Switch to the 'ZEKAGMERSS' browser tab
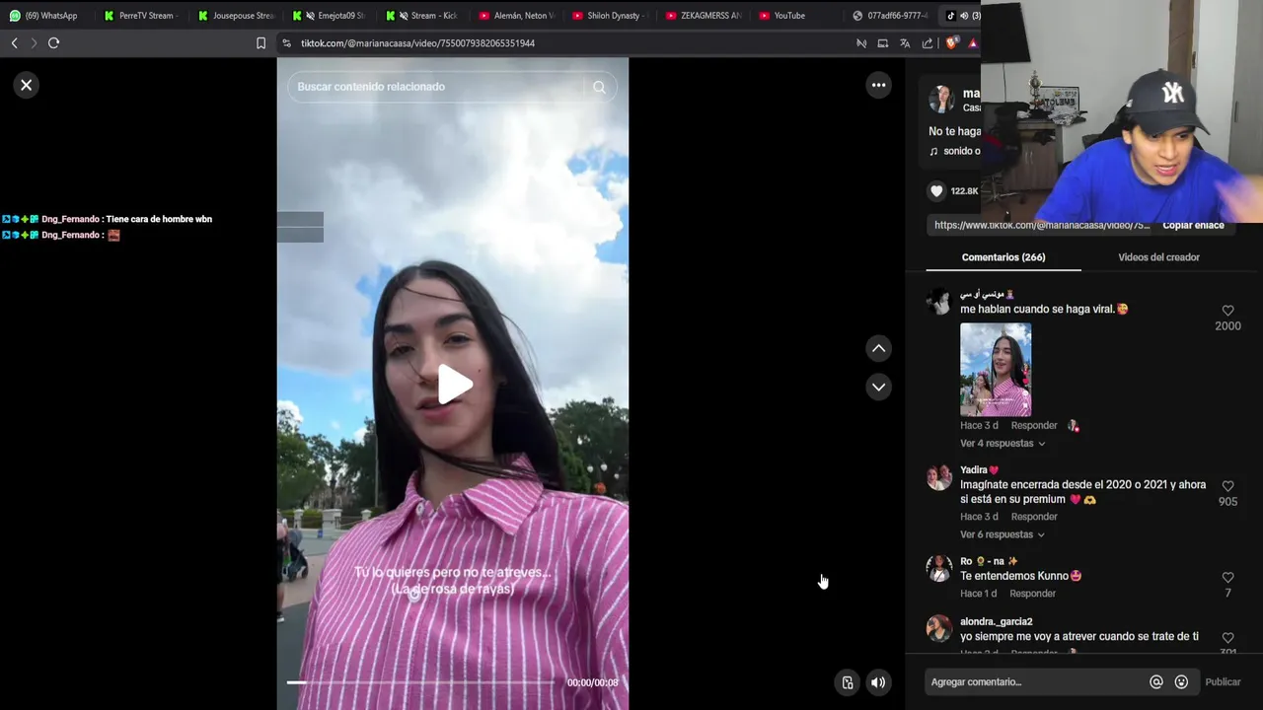Image resolution: width=1263 pixels, height=710 pixels. (x=706, y=16)
